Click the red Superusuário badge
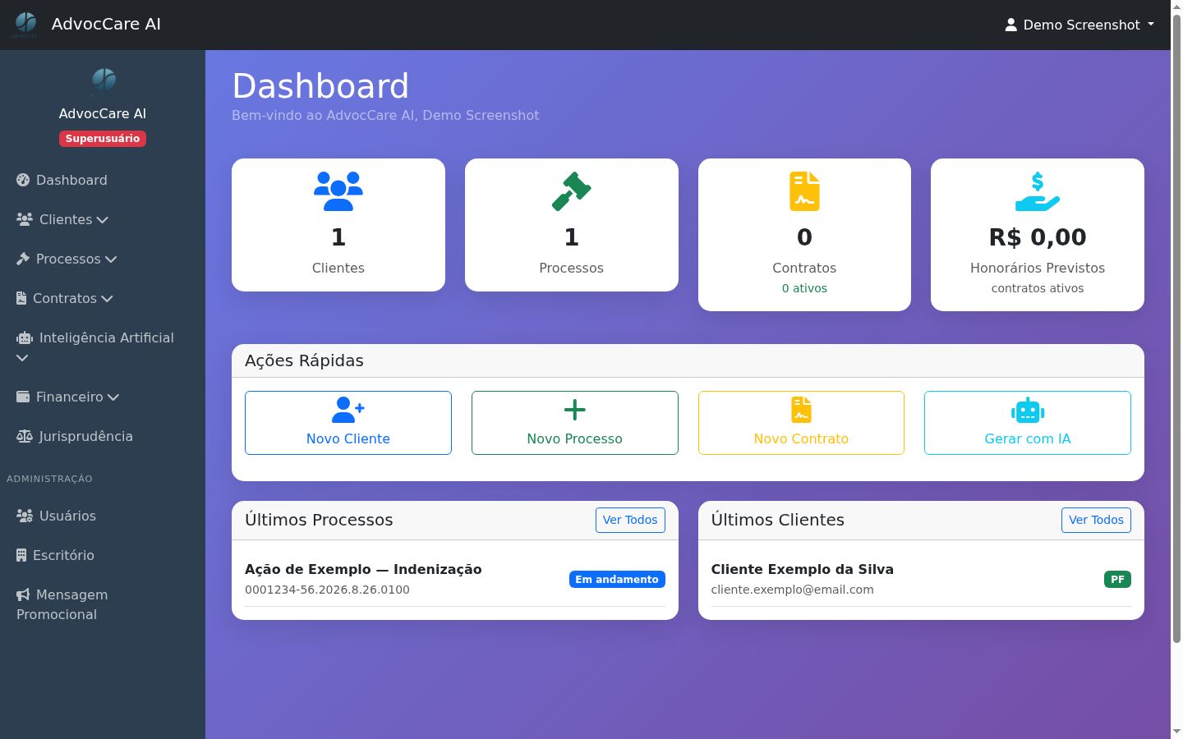 [x=103, y=139]
